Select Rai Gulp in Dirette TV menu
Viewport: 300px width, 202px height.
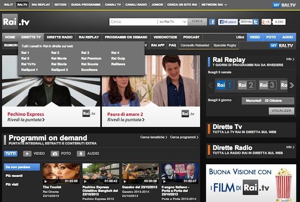tap(118, 58)
